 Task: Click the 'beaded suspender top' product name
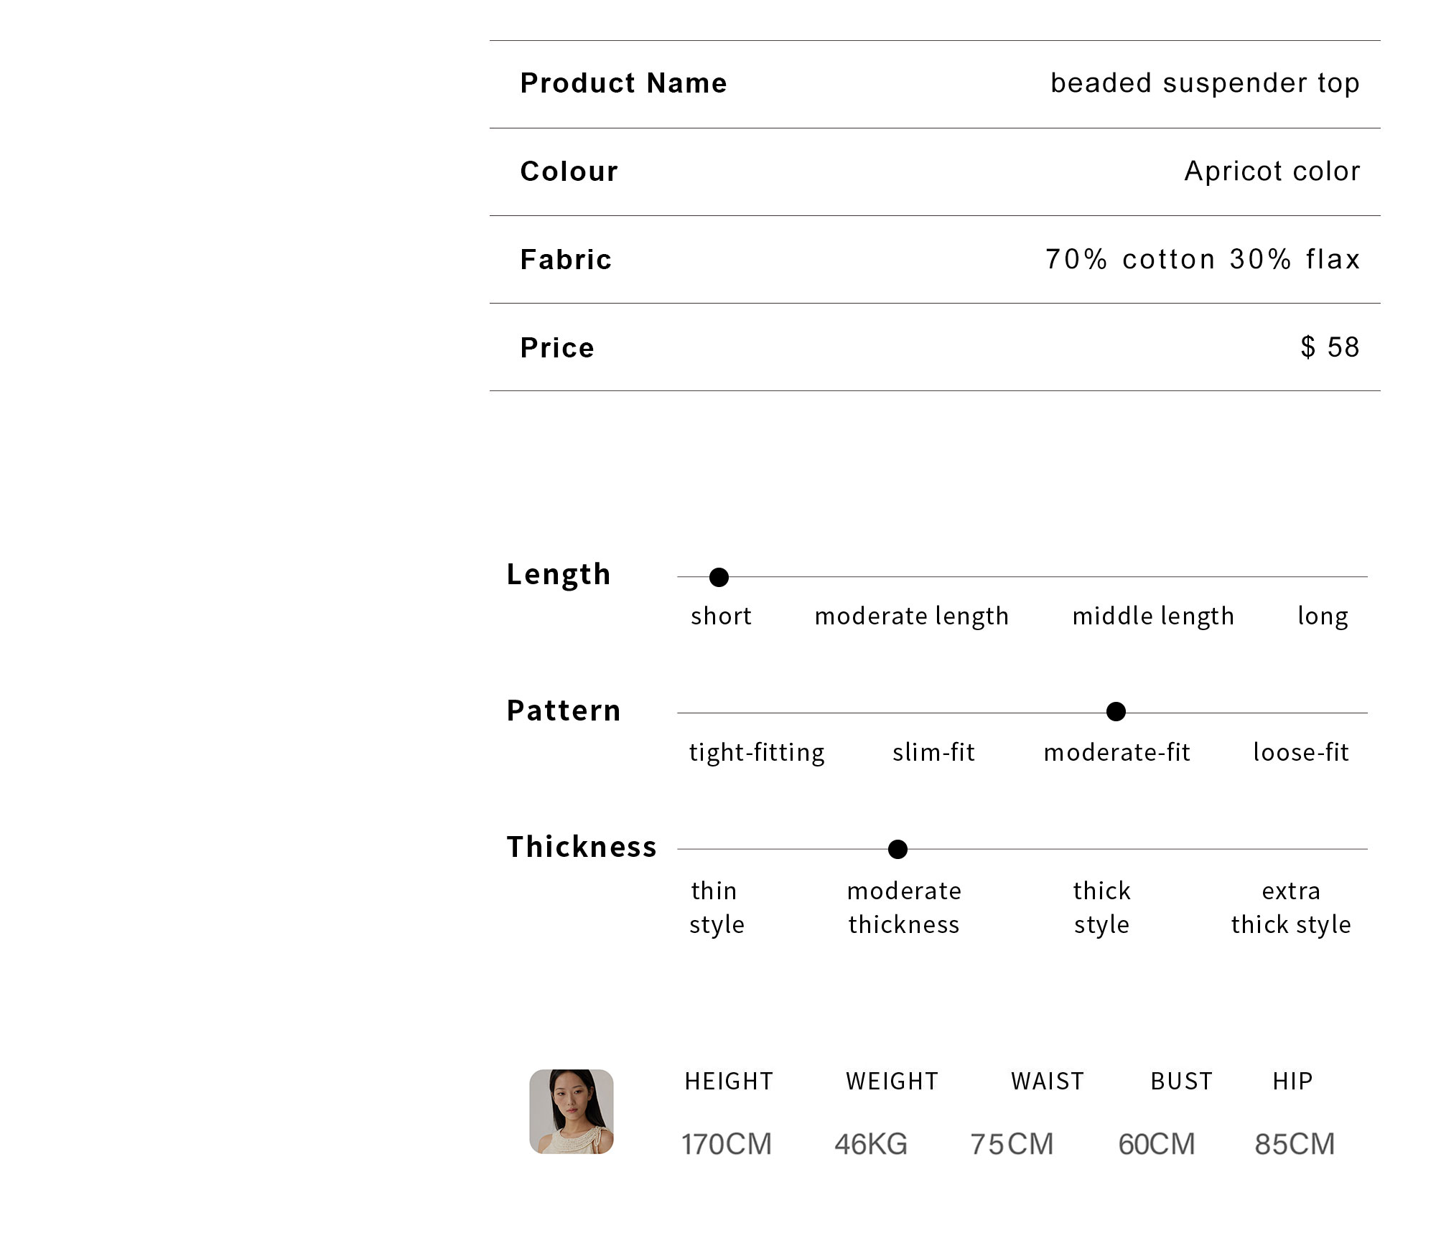point(1205,84)
